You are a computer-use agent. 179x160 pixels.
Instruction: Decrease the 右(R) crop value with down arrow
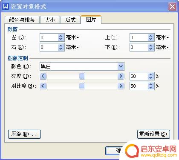[x=61, y=49]
